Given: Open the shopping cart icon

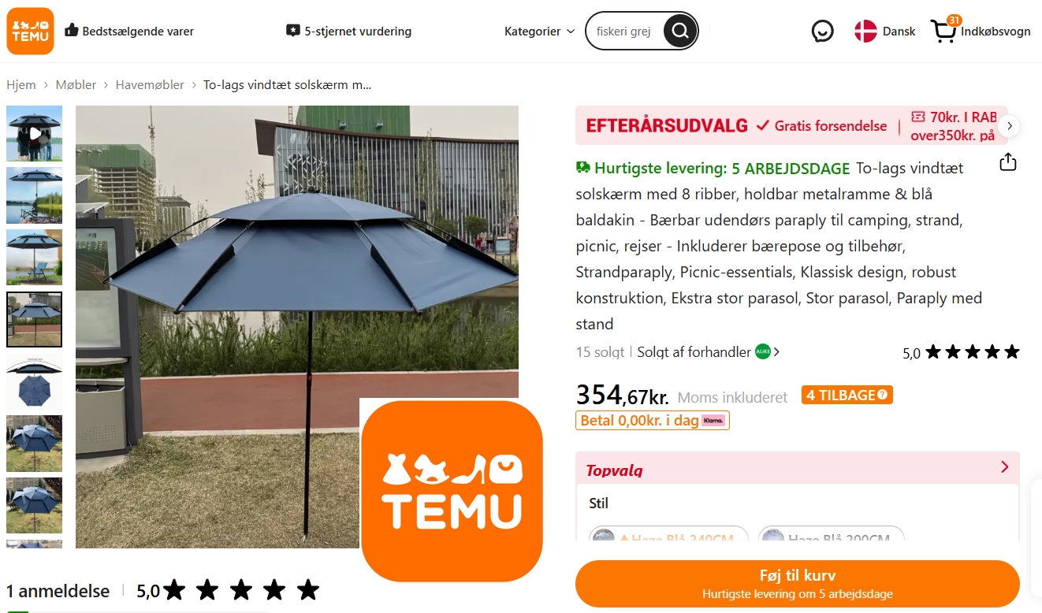Looking at the screenshot, I should 943,32.
